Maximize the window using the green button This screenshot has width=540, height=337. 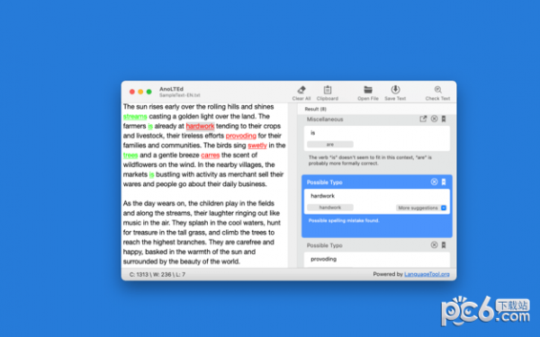(149, 92)
